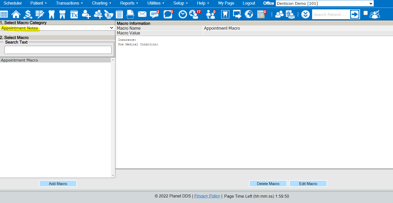Open the Reports menu
This screenshot has height=203, width=393.
[x=129, y=3]
